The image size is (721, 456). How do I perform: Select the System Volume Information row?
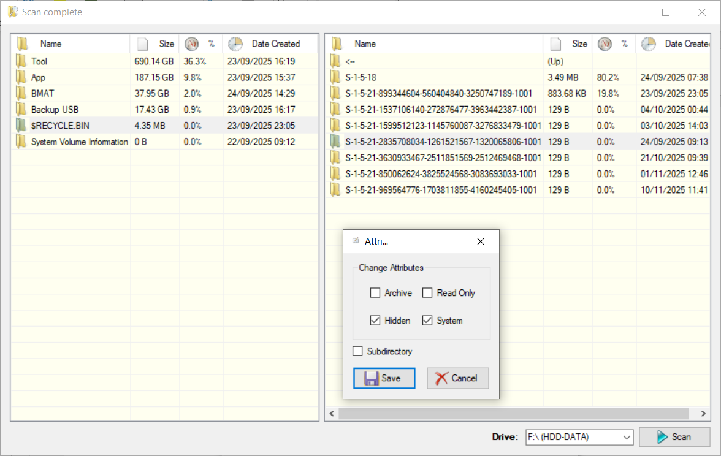80,142
